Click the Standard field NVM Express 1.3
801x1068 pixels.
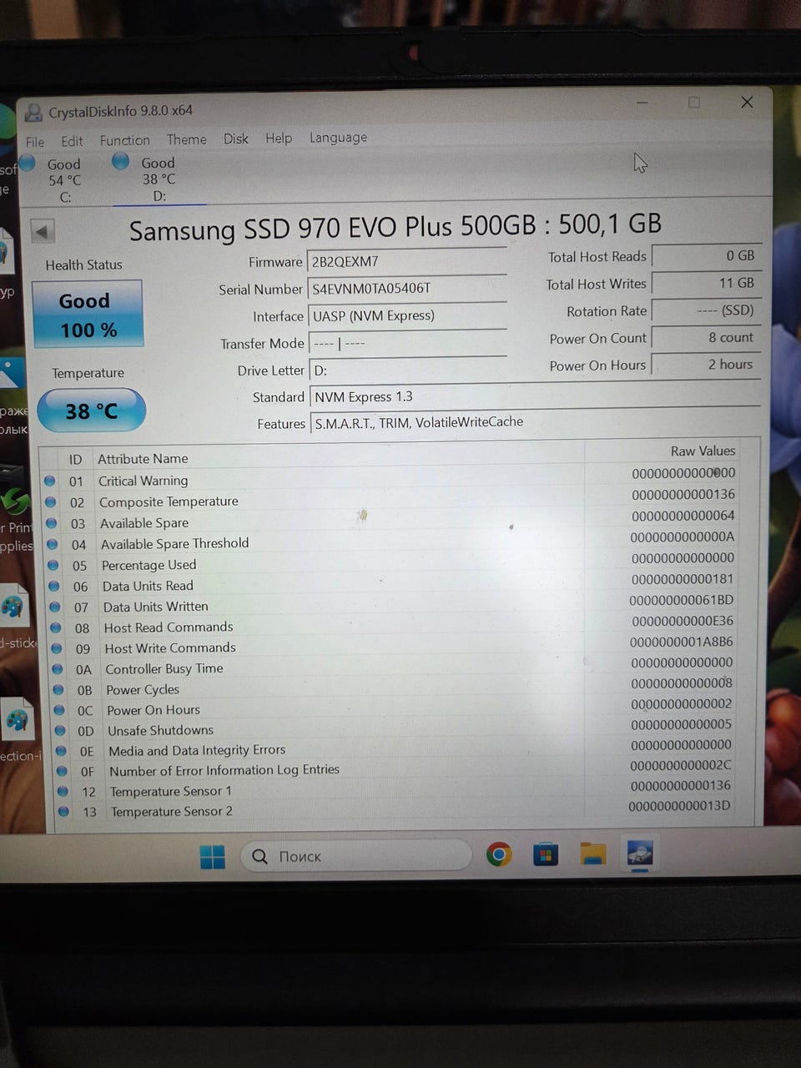pos(535,395)
